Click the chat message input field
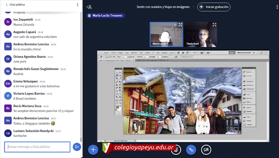This screenshot has height=158, width=279. (x=37, y=147)
